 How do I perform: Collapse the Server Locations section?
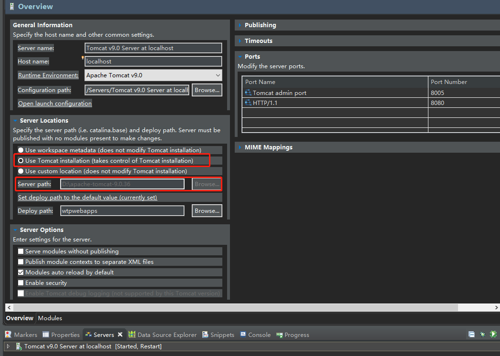(15, 121)
